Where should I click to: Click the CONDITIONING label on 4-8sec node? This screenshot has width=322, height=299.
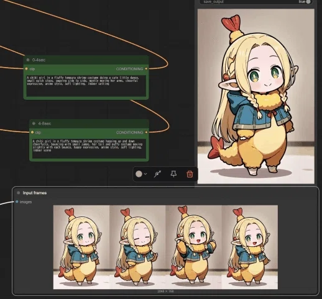click(129, 132)
